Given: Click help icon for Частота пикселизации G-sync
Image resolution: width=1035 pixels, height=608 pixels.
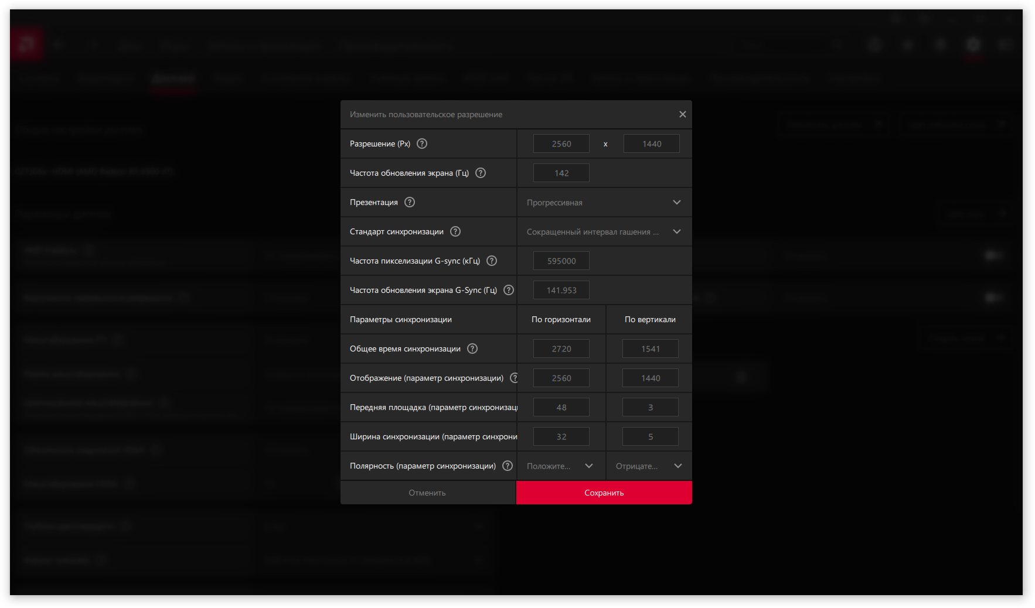Looking at the screenshot, I should 492,261.
